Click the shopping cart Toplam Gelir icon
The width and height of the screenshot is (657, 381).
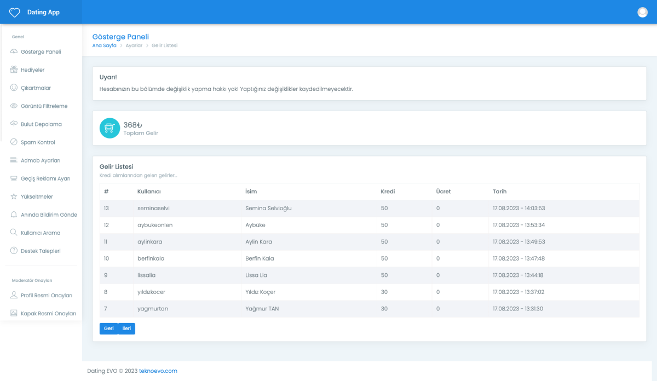[109, 128]
